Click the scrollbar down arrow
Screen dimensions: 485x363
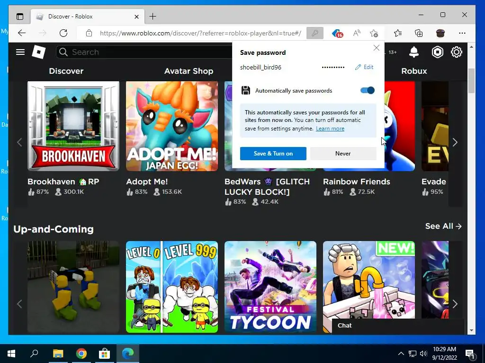[x=471, y=330]
